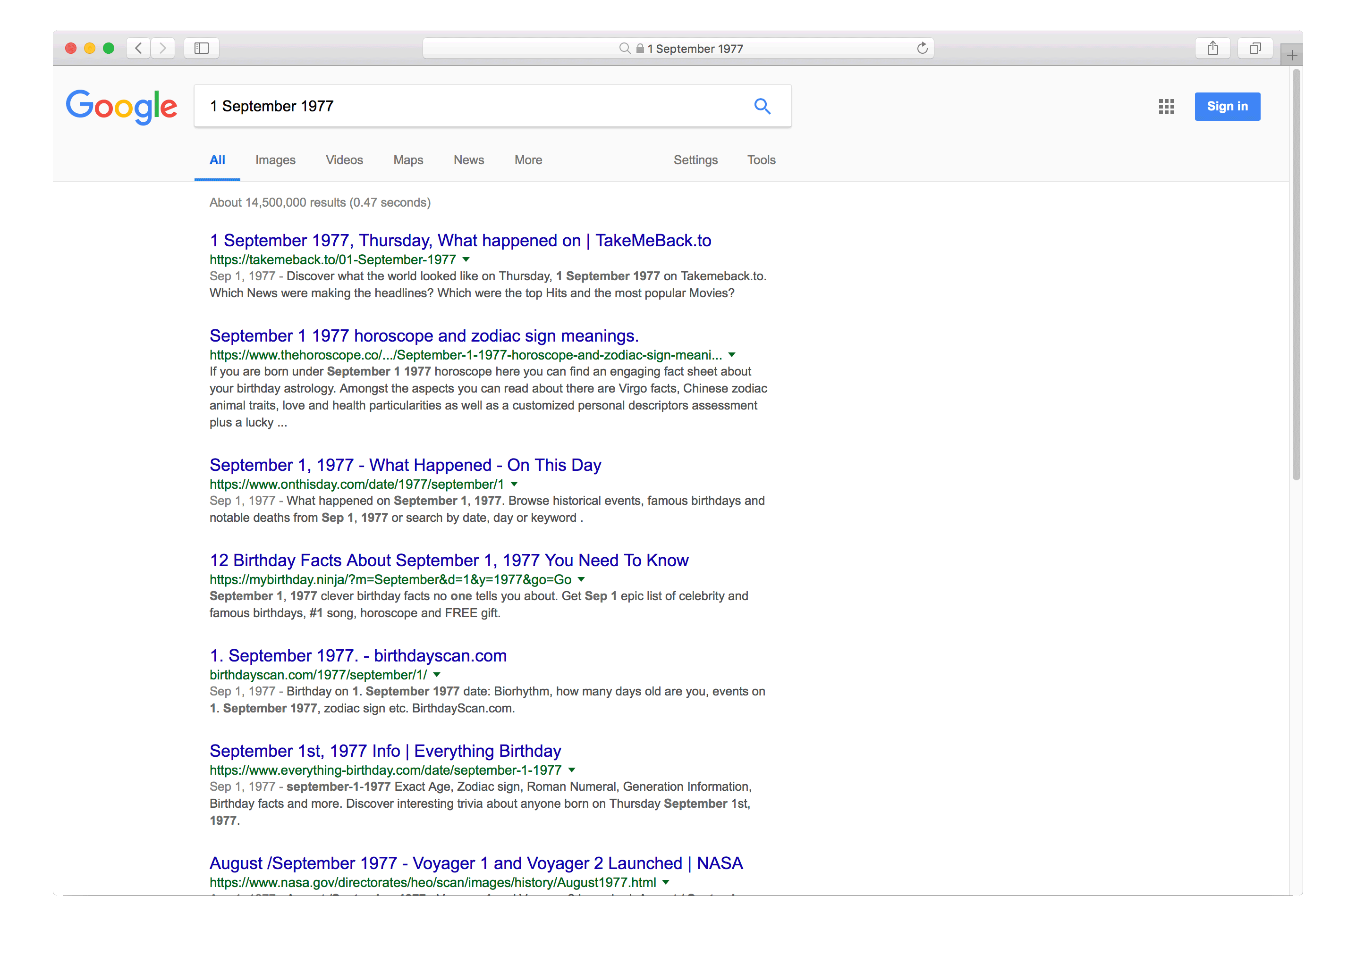Viewport: 1356px width, 971px height.
Task: Expand dropdown next to nasa.gov URL
Action: (x=665, y=883)
